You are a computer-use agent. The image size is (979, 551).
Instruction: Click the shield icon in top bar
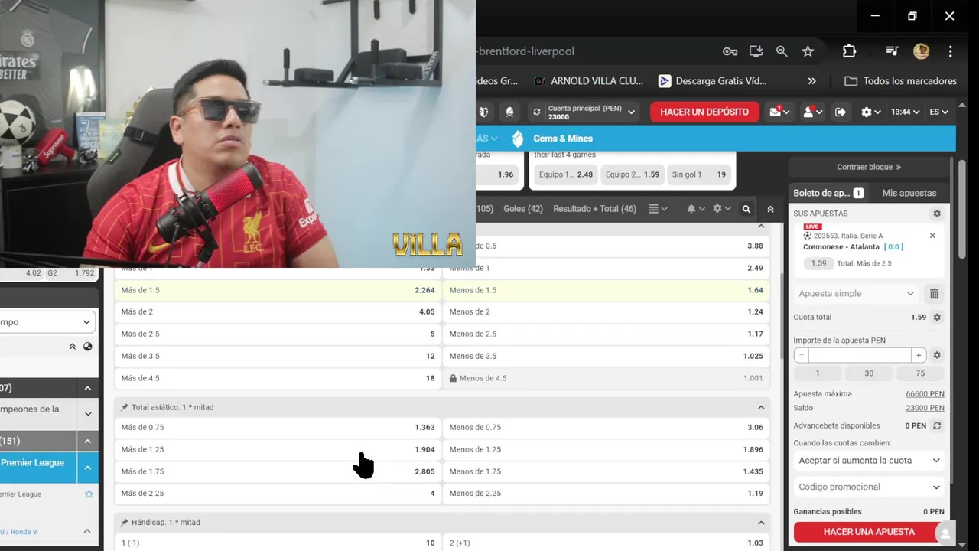tap(483, 112)
